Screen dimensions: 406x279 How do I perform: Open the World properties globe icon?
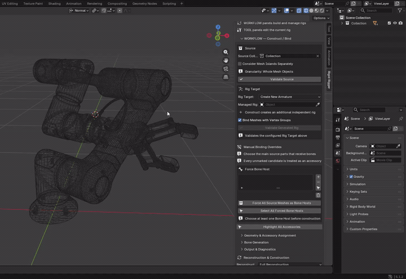(x=338, y=161)
